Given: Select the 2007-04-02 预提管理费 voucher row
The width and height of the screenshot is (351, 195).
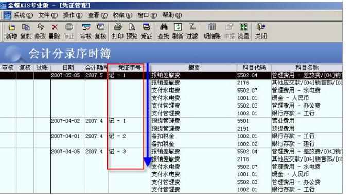Looking at the screenshot, I should tap(171, 121).
